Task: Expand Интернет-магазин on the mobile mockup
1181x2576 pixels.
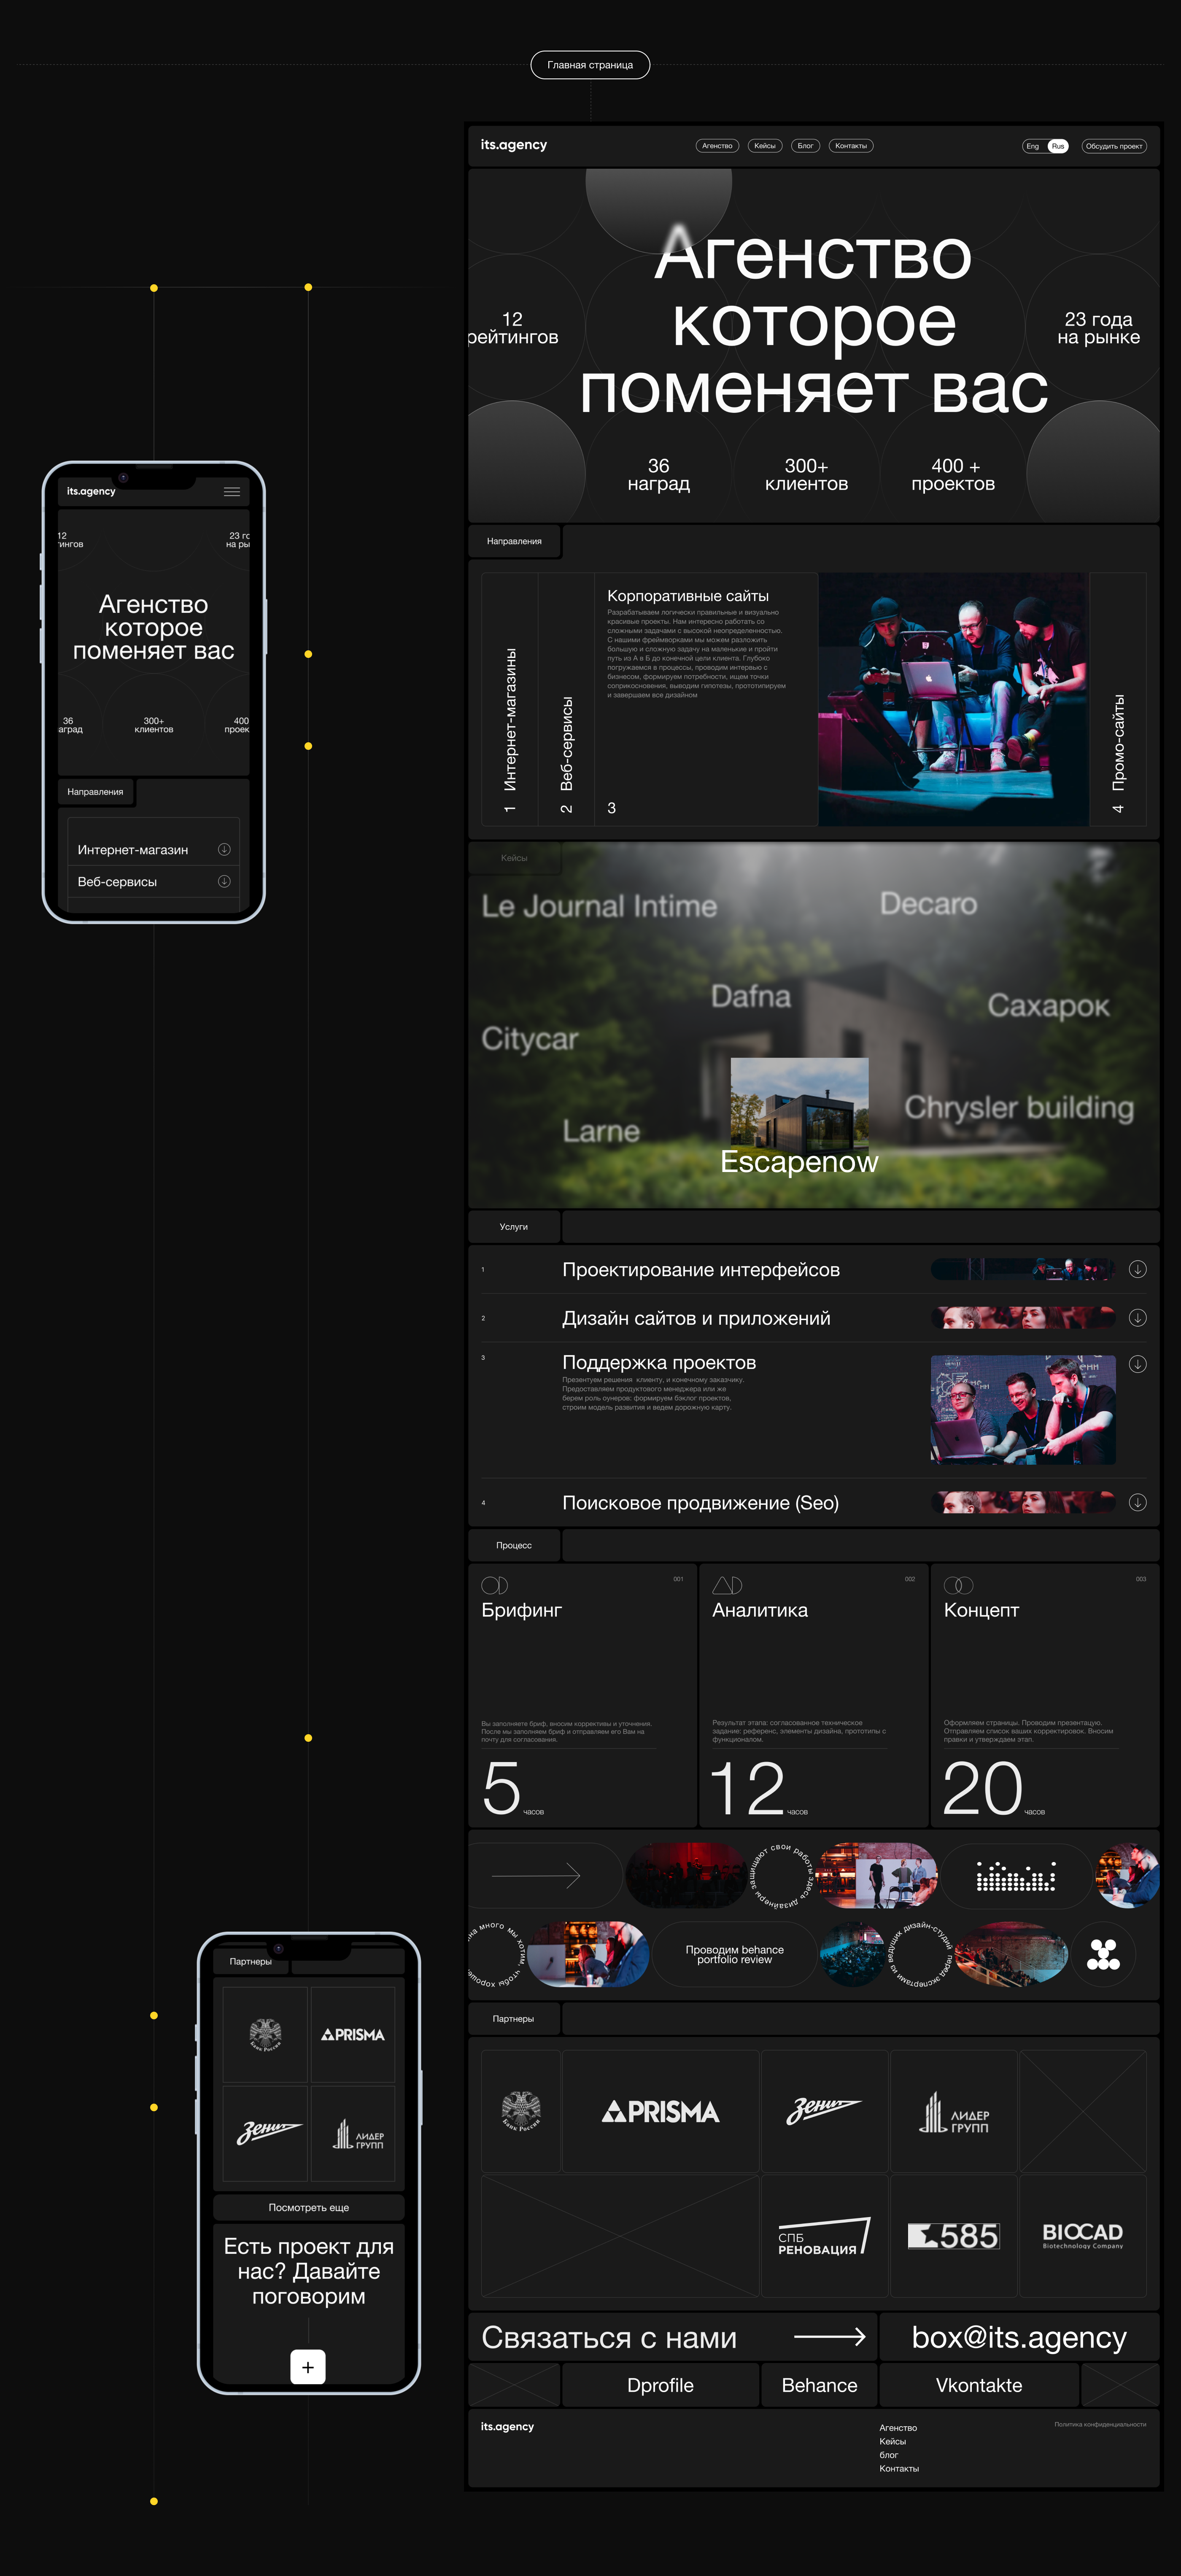Action: click(224, 849)
